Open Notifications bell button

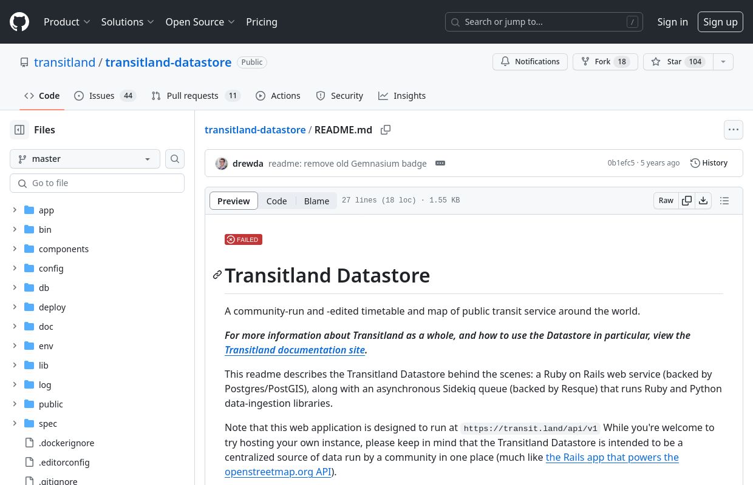[x=530, y=62]
